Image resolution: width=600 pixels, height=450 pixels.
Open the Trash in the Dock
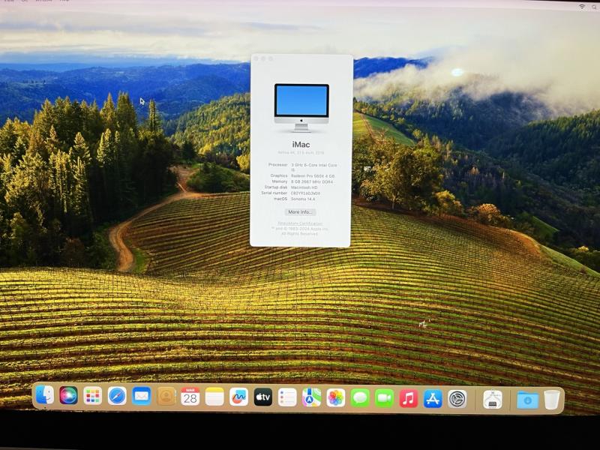tap(552, 400)
